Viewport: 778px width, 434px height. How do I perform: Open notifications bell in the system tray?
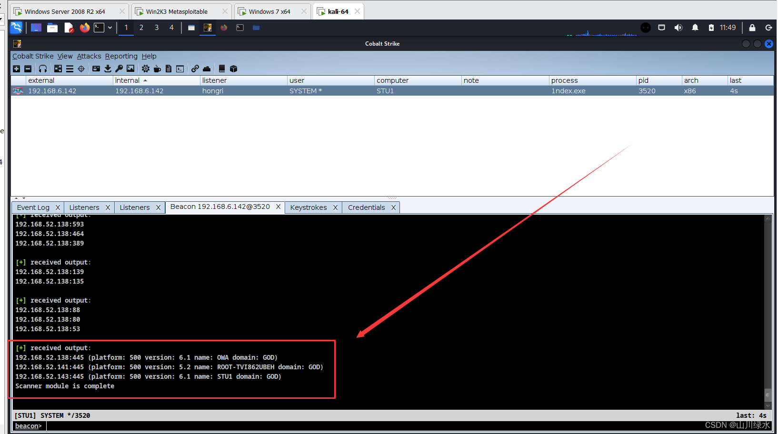[x=695, y=28]
